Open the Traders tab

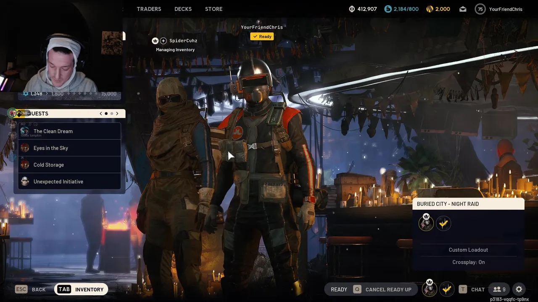(x=149, y=9)
